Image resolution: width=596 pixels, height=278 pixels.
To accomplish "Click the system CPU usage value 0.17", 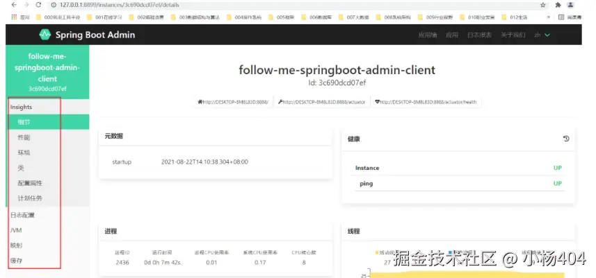I will coord(260,262).
